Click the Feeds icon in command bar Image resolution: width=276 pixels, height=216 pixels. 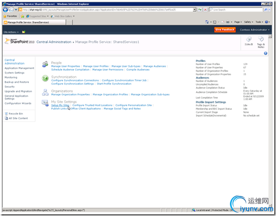215,22
